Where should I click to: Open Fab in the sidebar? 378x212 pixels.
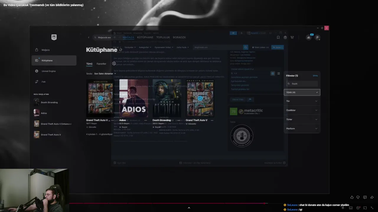pyautogui.click(x=54, y=82)
